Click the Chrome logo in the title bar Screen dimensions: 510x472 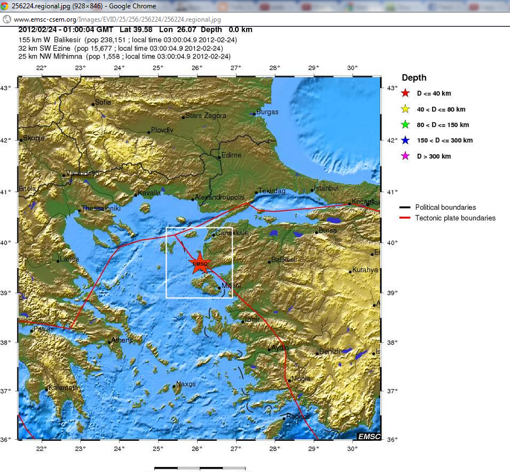(x=7, y=6)
